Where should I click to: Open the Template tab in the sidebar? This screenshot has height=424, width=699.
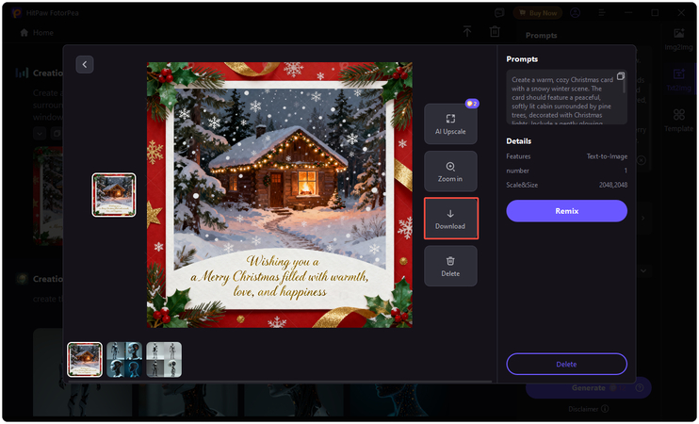point(679,121)
